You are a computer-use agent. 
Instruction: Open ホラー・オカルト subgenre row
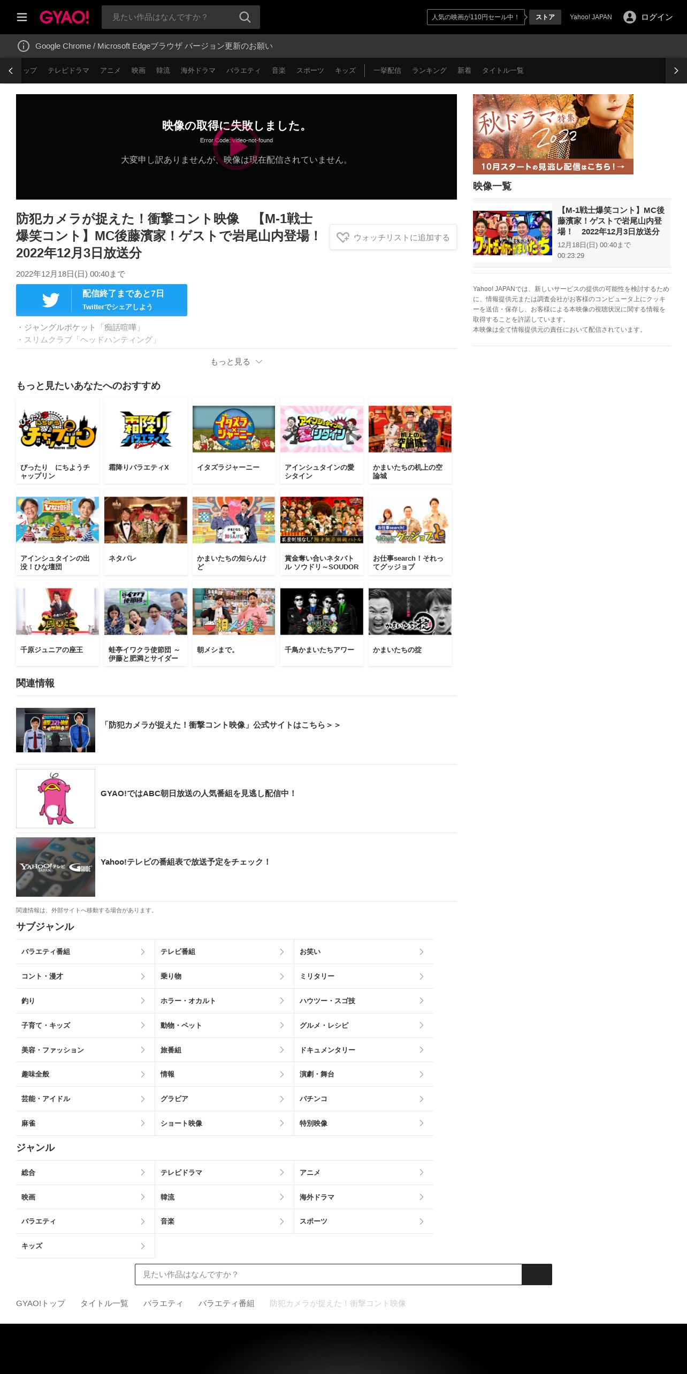224,1001
